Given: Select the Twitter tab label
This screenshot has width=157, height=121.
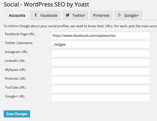Looking at the screenshot, I should 79,15.
